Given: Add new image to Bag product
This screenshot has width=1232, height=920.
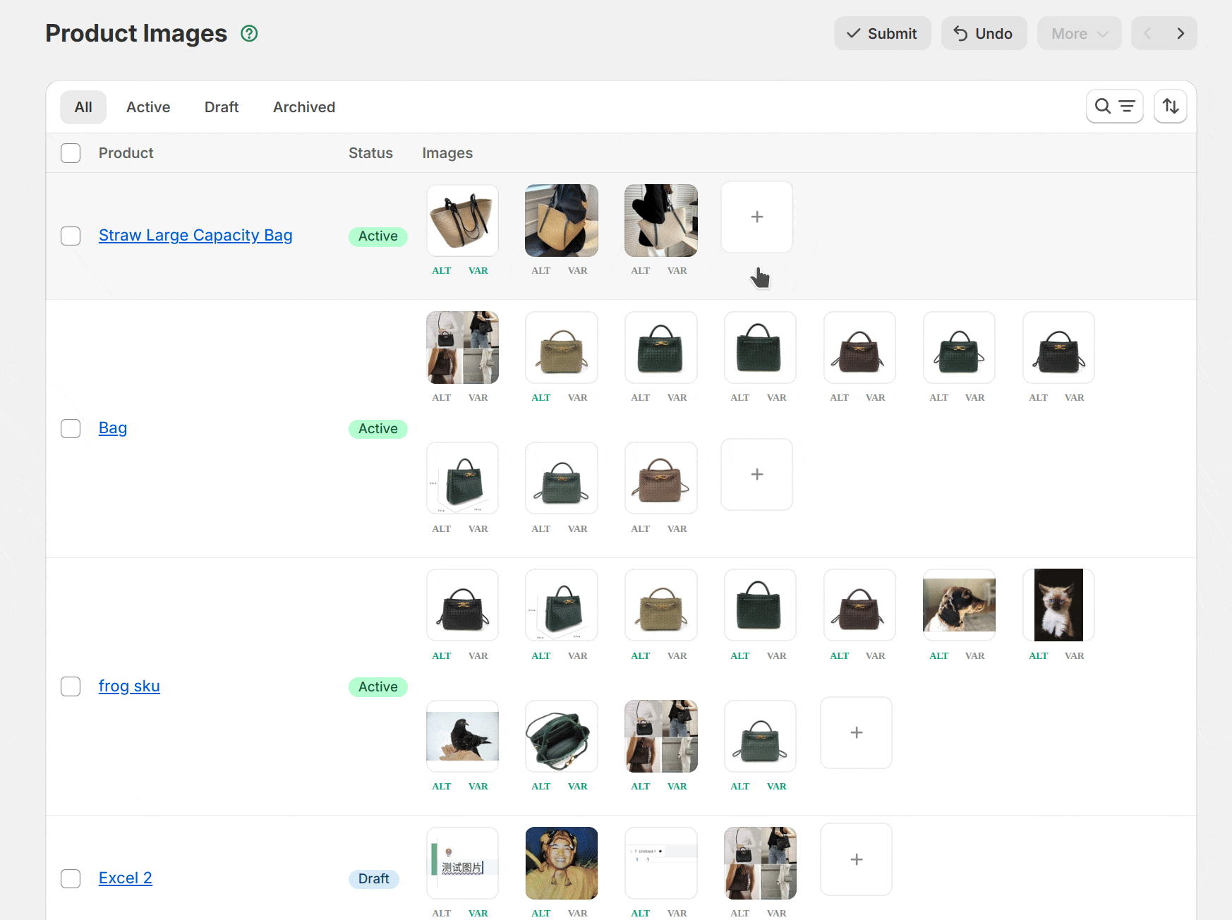Looking at the screenshot, I should [756, 475].
